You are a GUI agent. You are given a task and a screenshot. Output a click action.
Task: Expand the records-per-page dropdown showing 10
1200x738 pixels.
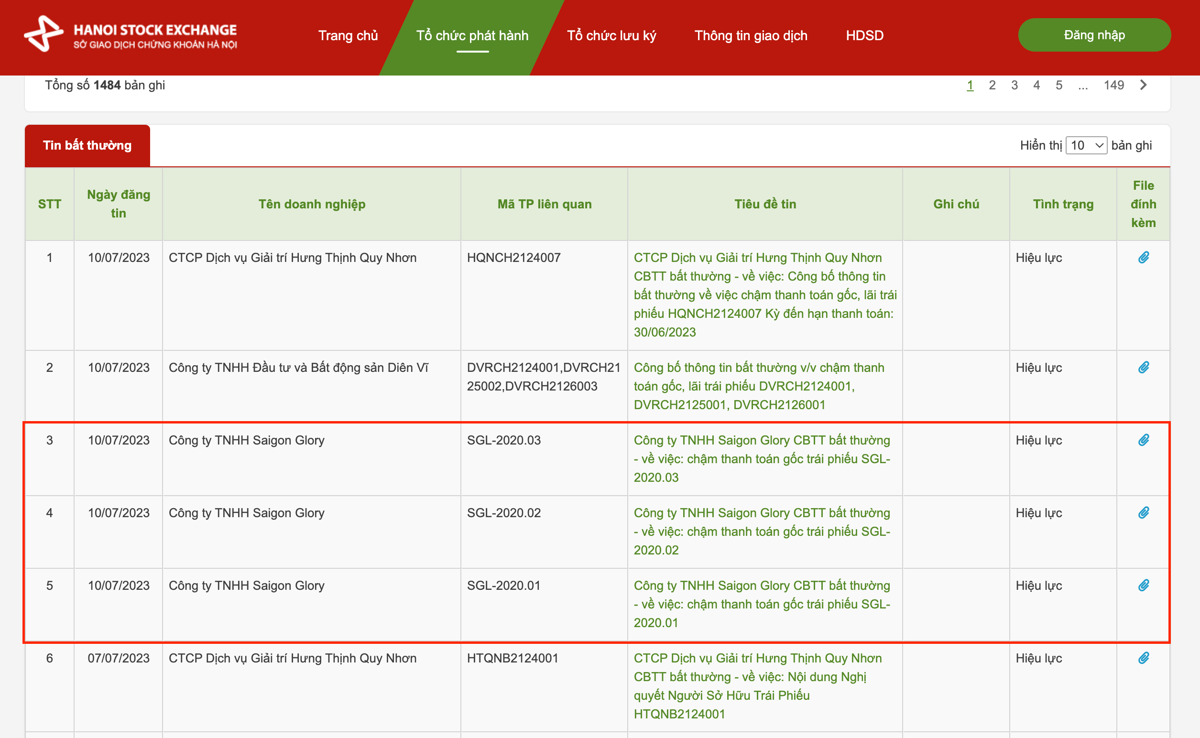1086,145
